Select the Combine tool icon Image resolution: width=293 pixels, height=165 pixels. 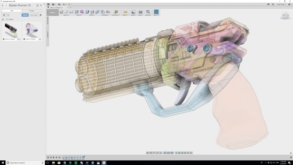[x=97, y=12]
